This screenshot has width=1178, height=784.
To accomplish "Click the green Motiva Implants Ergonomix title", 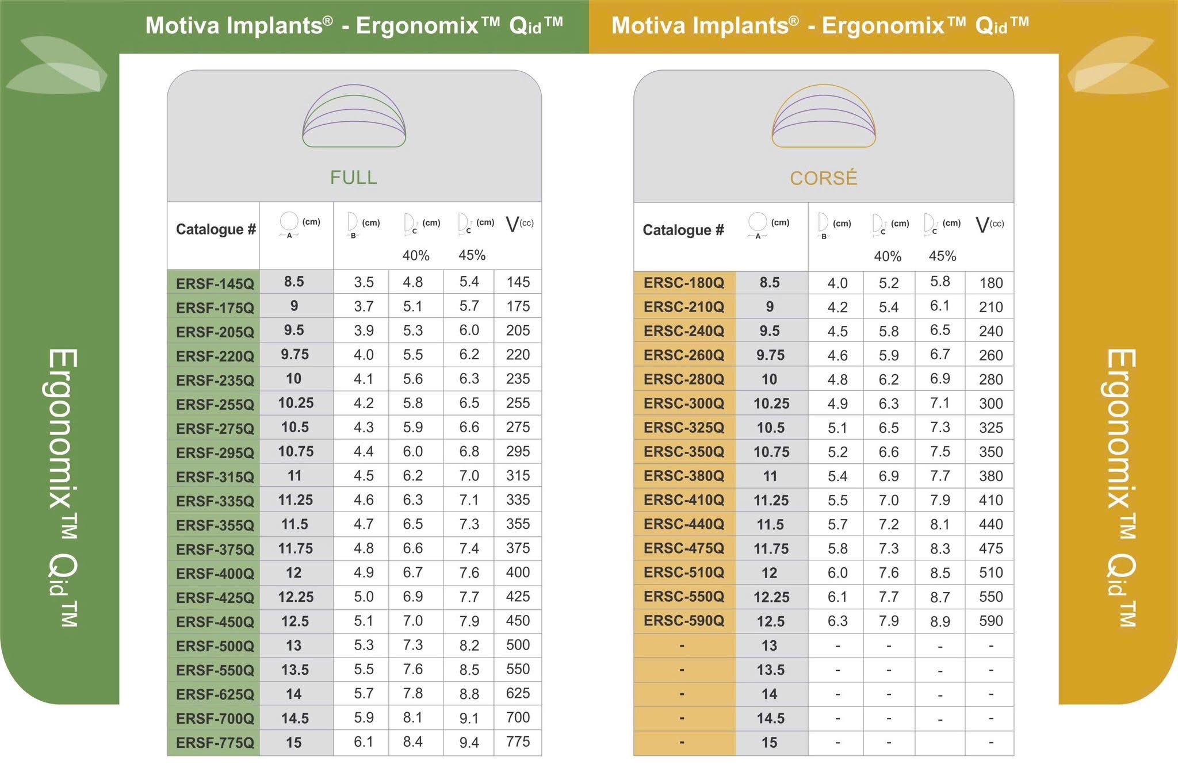I will pyautogui.click(x=354, y=26).
